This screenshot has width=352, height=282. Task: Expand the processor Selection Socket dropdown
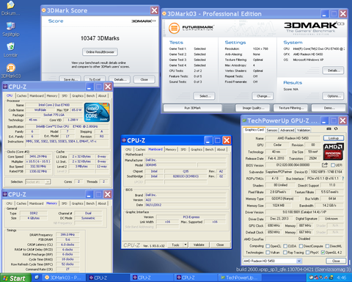[48, 181]
